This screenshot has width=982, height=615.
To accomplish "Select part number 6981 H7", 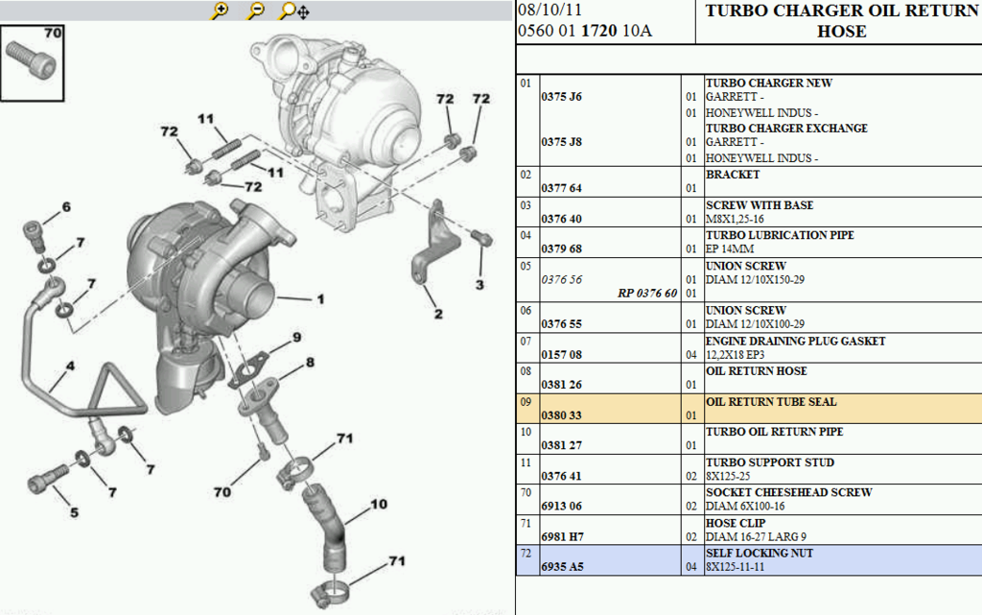I will tap(562, 536).
